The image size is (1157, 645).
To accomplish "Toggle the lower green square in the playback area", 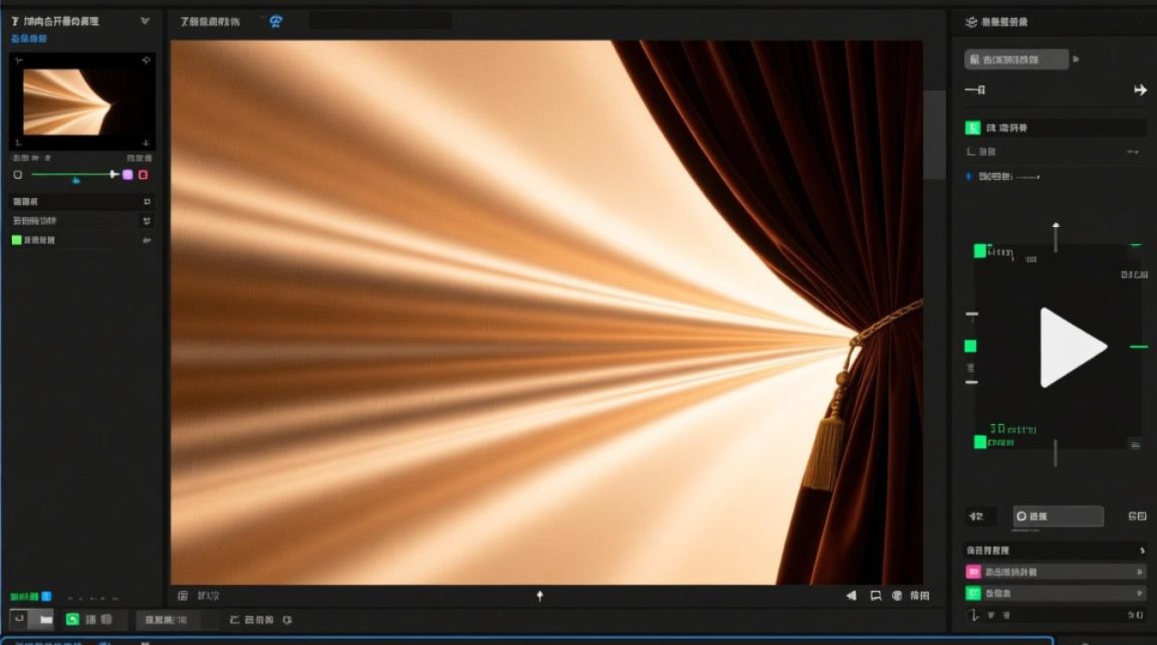I will 980,442.
